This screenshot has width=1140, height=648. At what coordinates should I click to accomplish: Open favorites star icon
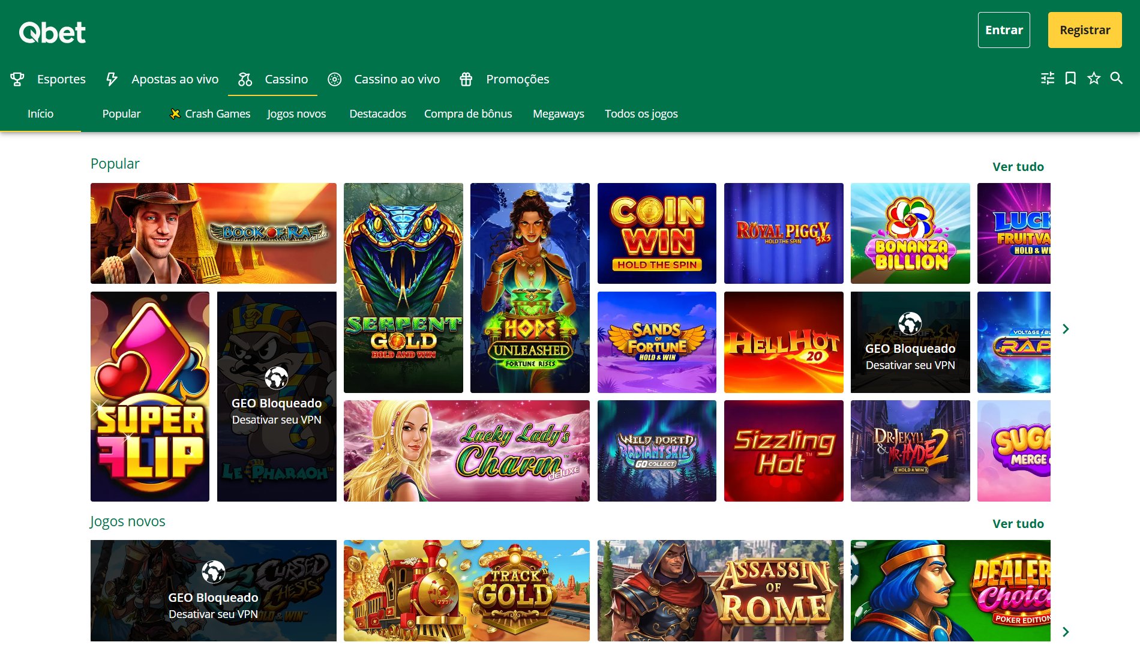1094,79
